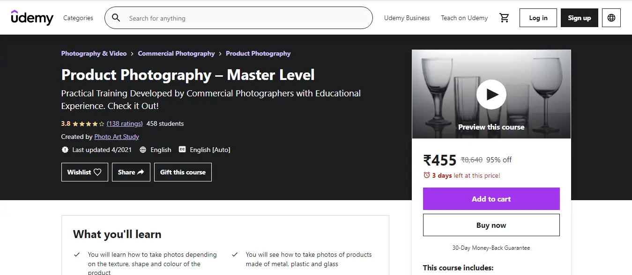Open the Categories menu
The height and width of the screenshot is (275, 632).
coord(78,18)
